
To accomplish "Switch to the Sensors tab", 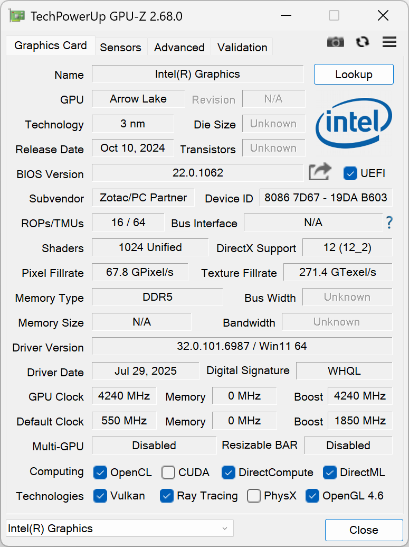I will (120, 47).
